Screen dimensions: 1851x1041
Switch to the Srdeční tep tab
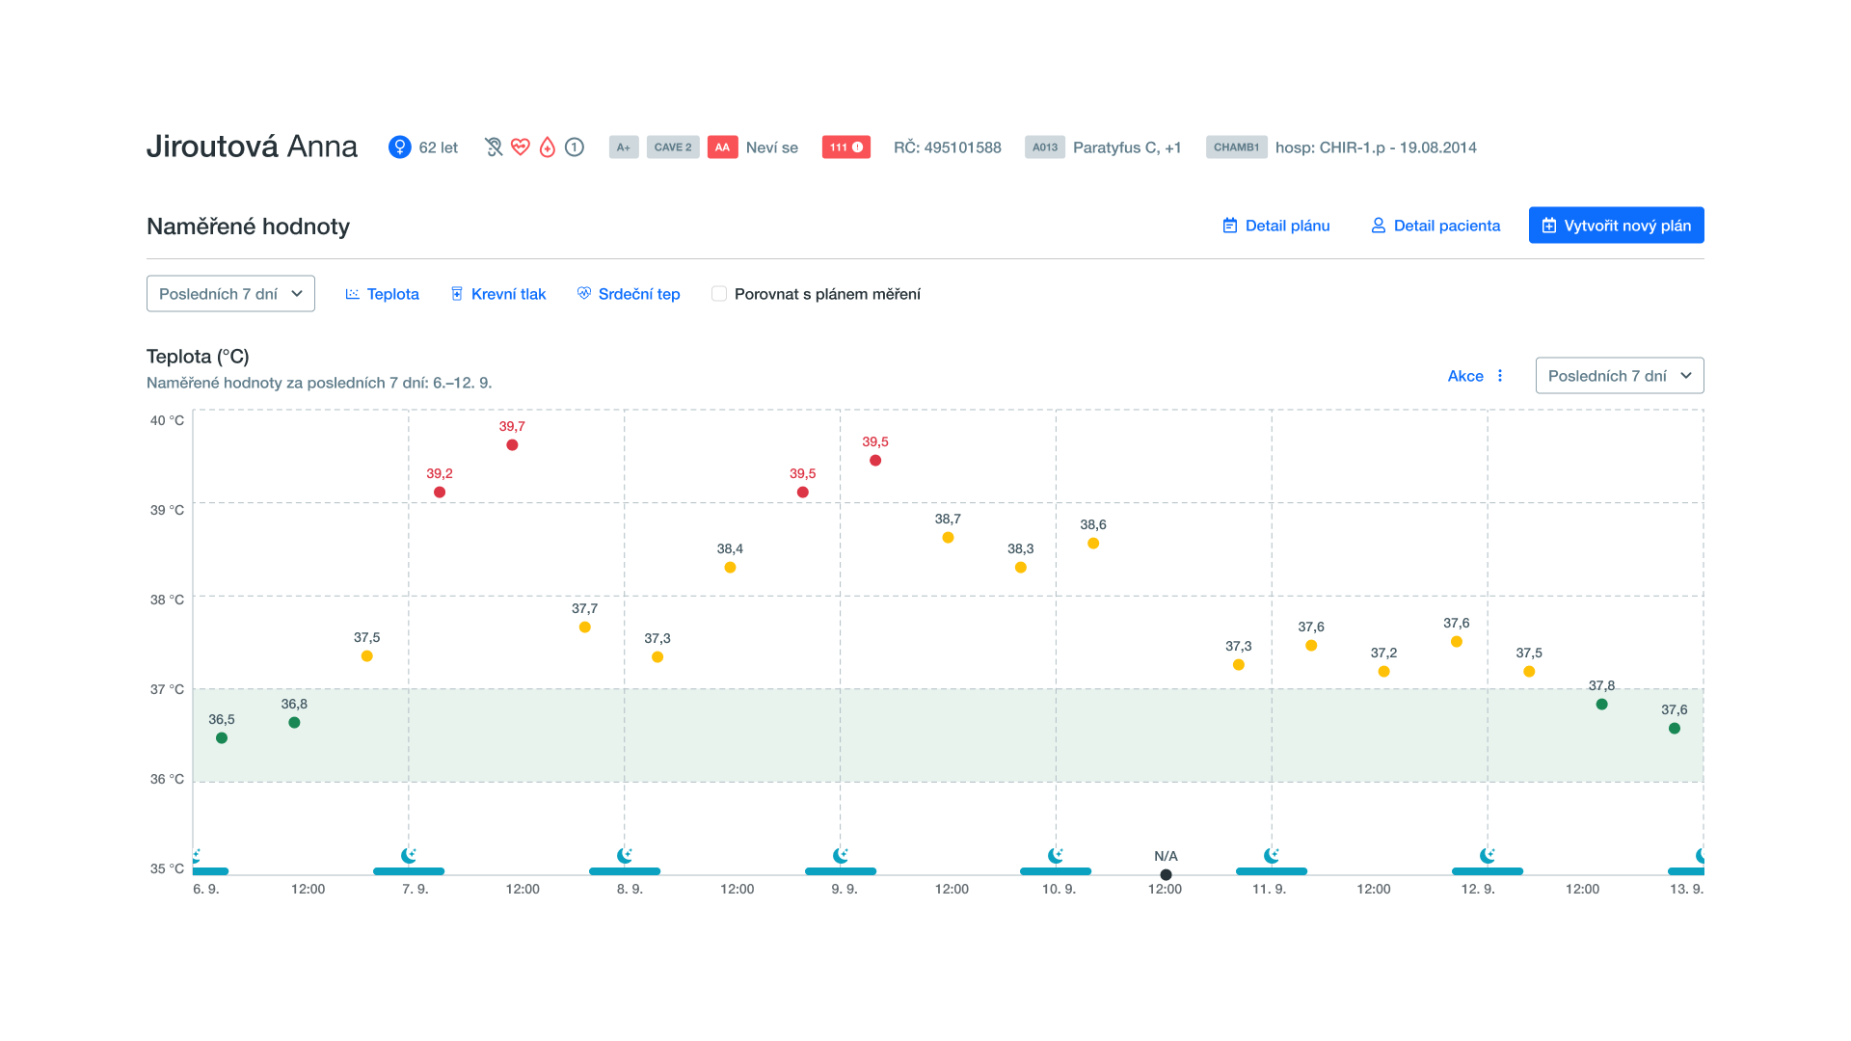[629, 294]
